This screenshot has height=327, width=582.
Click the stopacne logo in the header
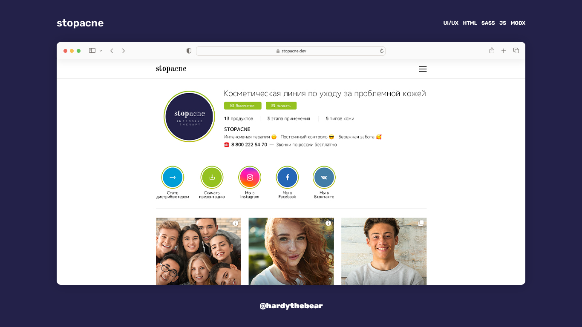[x=171, y=69]
